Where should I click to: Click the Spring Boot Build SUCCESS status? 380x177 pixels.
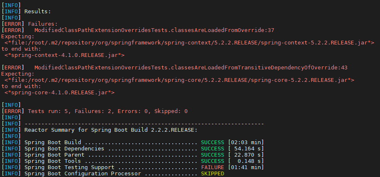coord(213,142)
